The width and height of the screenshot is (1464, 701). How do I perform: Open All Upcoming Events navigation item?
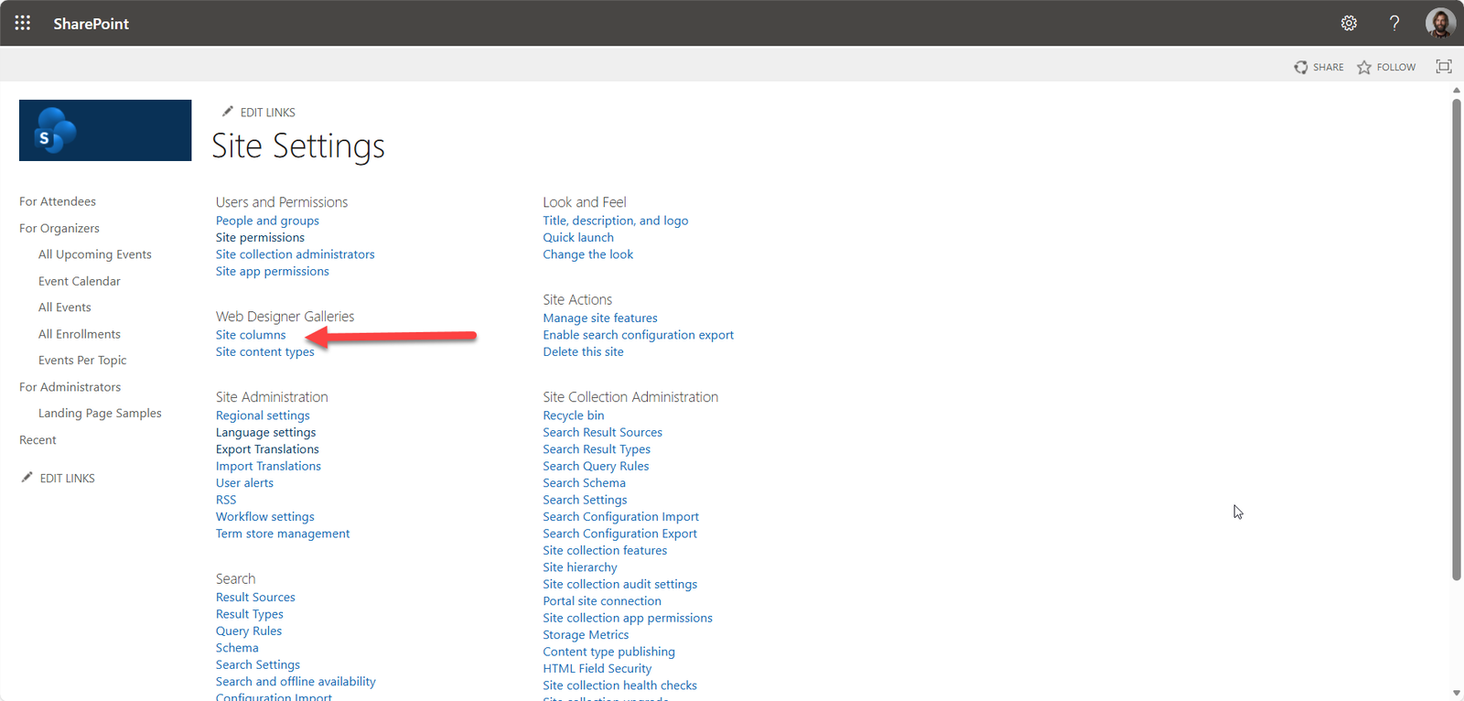tap(94, 254)
